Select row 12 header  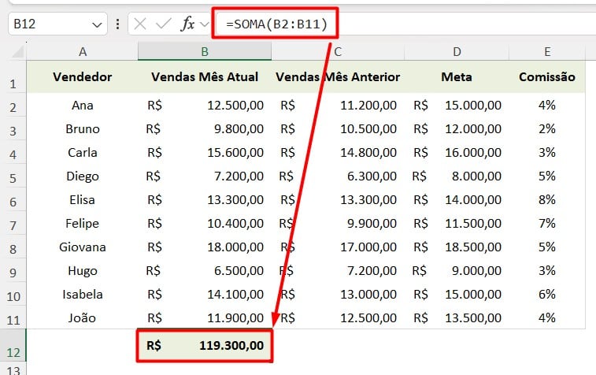[x=13, y=345]
